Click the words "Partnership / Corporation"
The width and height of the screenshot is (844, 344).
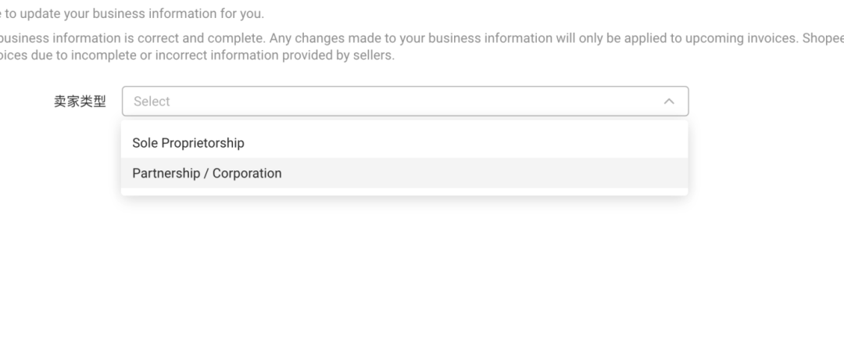pos(207,174)
